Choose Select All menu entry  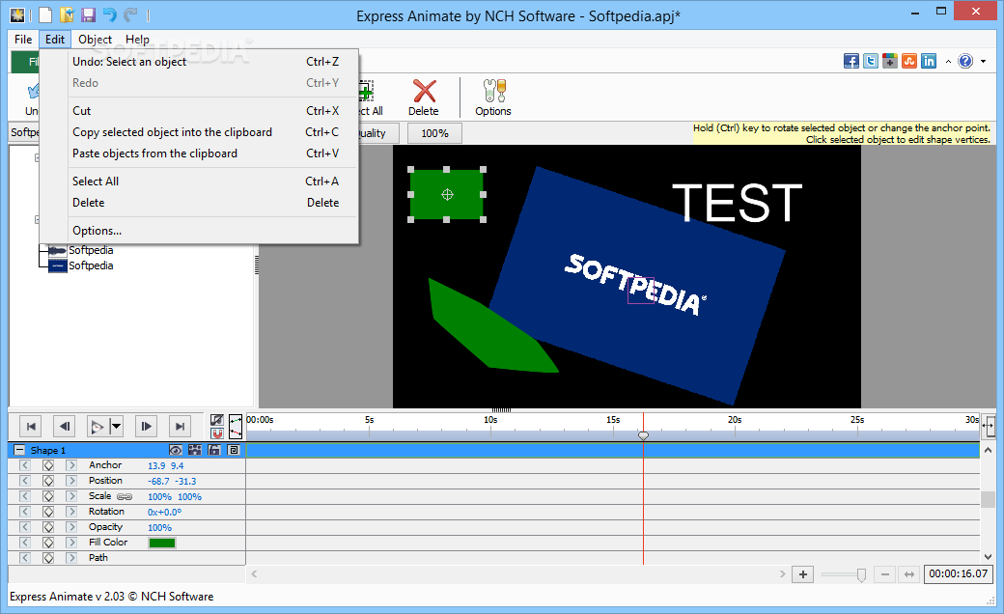(199, 181)
